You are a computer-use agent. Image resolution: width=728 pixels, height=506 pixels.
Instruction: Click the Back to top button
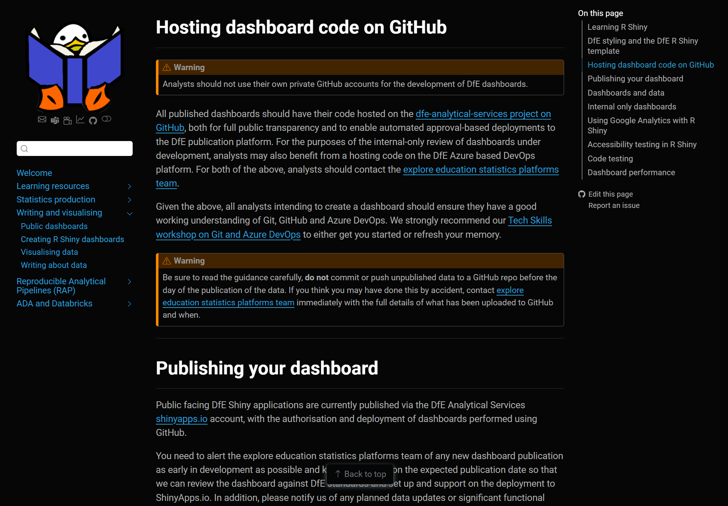[360, 474]
